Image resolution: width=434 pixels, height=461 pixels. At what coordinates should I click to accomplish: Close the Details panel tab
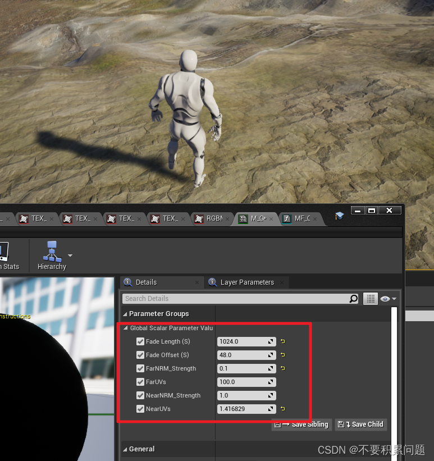pyautogui.click(x=197, y=282)
